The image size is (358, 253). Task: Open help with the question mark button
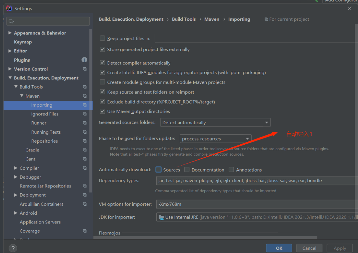coord(13,248)
